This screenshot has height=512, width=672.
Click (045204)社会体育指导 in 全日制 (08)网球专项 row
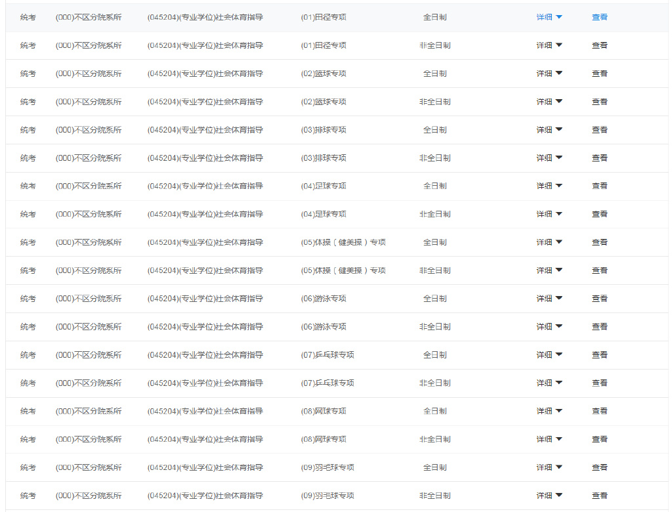pos(205,411)
